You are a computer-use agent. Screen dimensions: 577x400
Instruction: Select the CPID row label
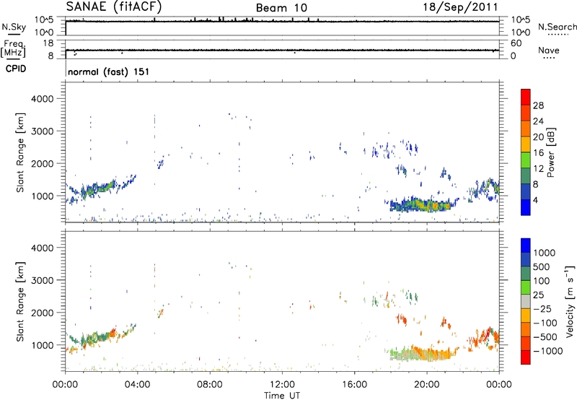point(16,69)
